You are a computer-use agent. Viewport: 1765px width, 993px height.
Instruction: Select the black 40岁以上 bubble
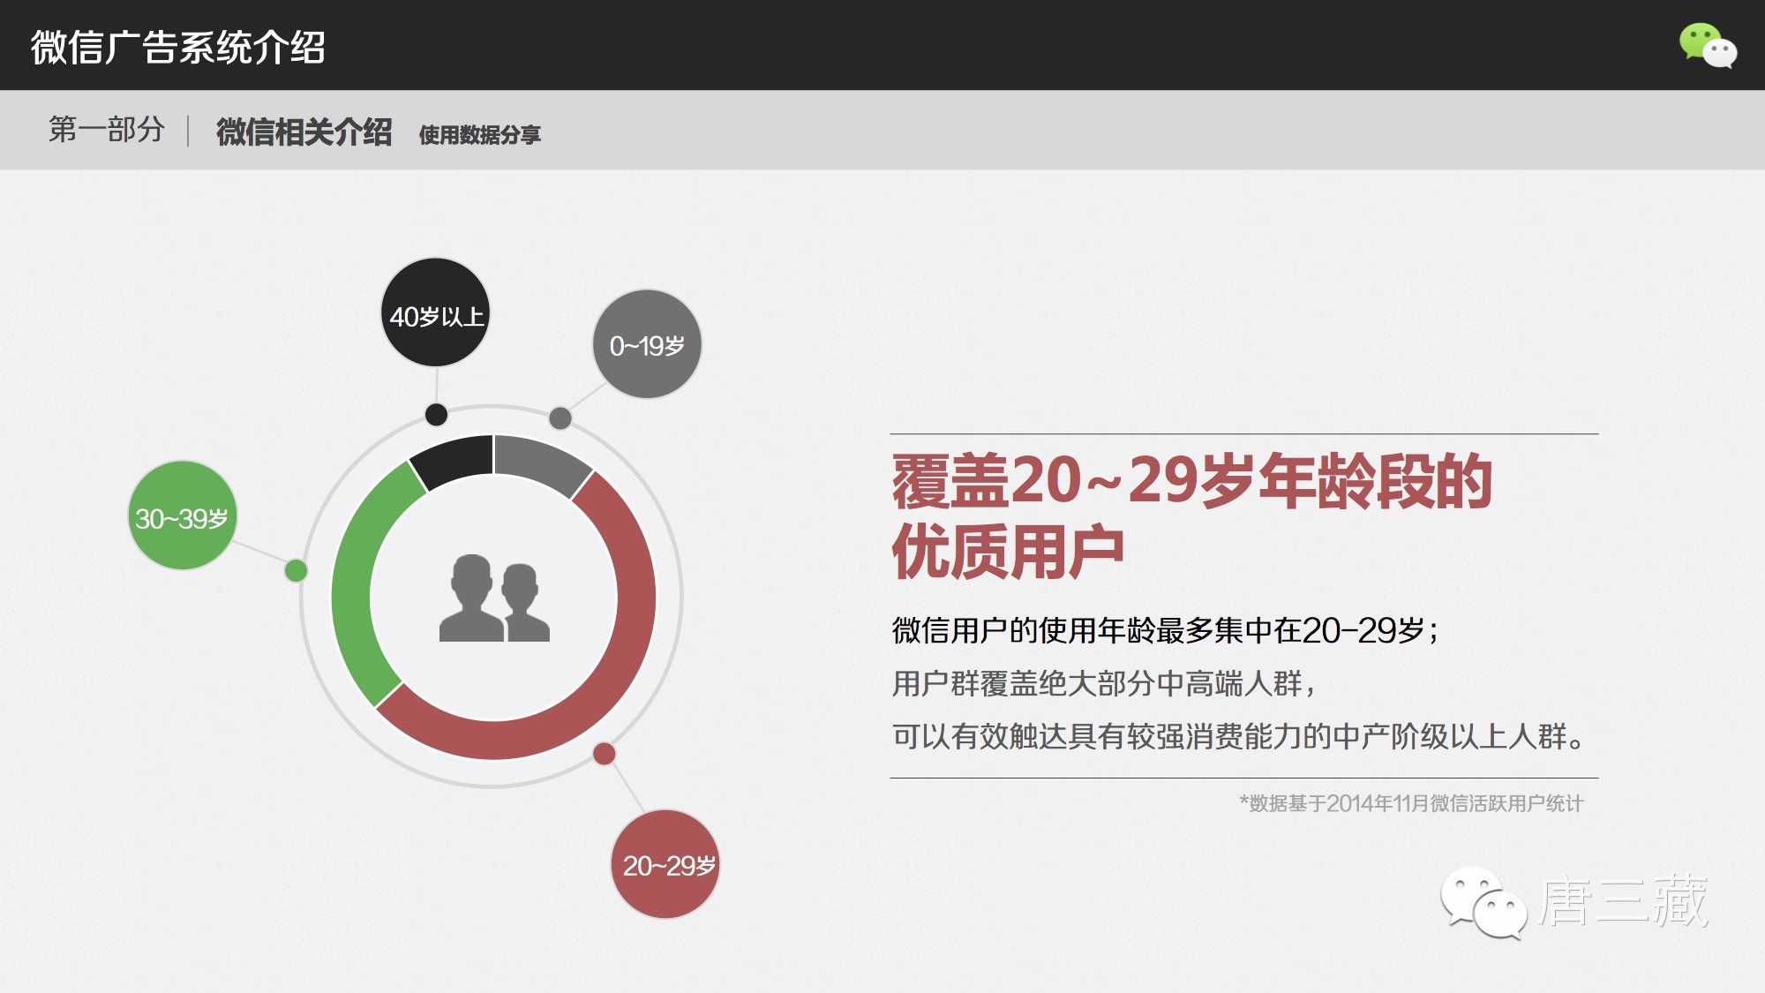[436, 313]
